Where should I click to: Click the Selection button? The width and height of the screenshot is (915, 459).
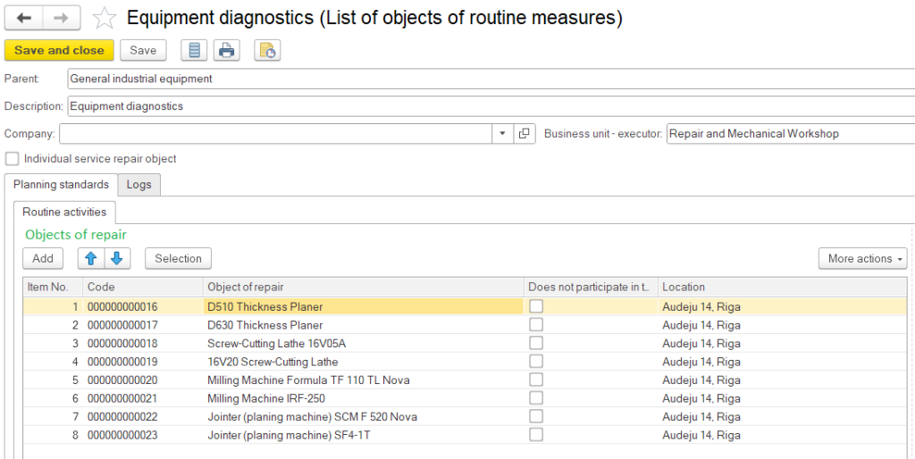point(178,258)
